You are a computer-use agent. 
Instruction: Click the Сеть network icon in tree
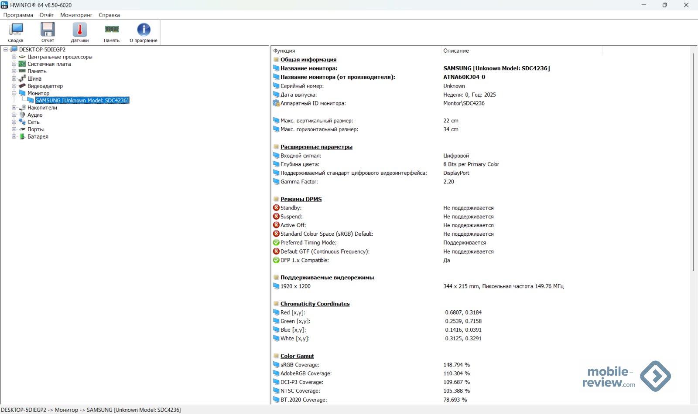click(x=22, y=122)
